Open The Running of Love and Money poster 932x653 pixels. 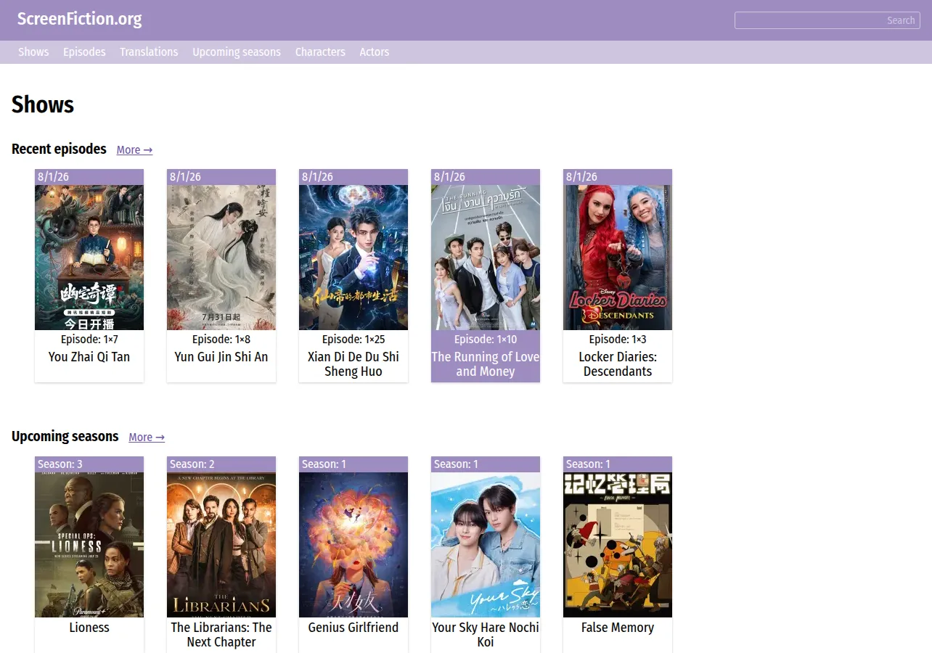486,258
